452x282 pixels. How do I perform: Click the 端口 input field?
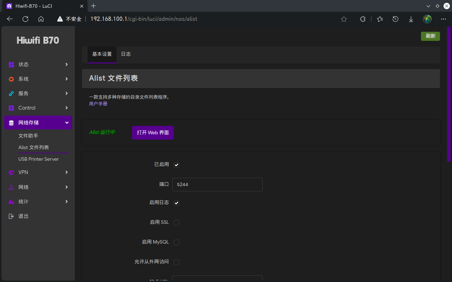217,184
